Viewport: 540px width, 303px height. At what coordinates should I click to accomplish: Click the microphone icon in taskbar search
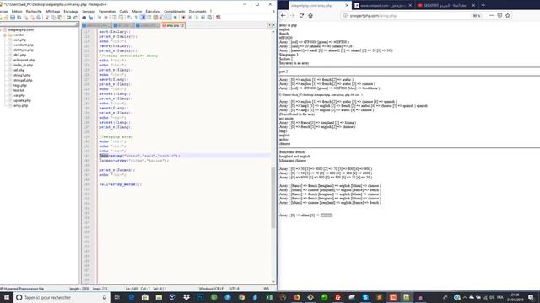(x=105, y=297)
